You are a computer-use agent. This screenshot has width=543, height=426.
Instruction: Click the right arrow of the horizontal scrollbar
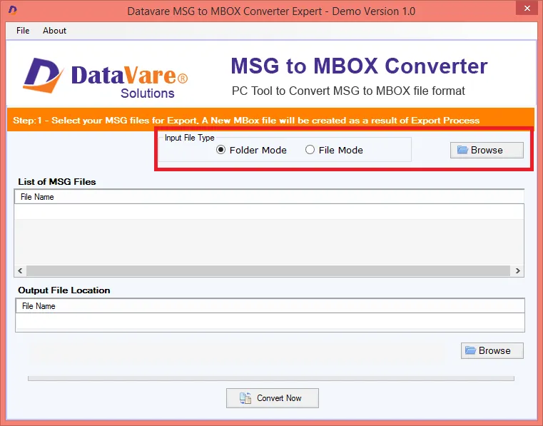(x=518, y=270)
